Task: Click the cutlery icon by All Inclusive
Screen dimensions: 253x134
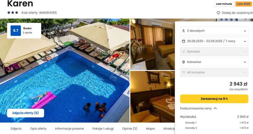Action: tap(183, 73)
